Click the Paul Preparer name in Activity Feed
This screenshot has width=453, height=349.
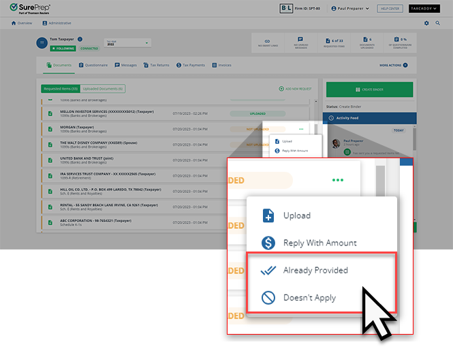354,141
